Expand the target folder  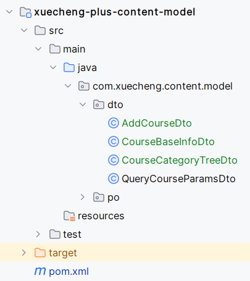click(24, 253)
